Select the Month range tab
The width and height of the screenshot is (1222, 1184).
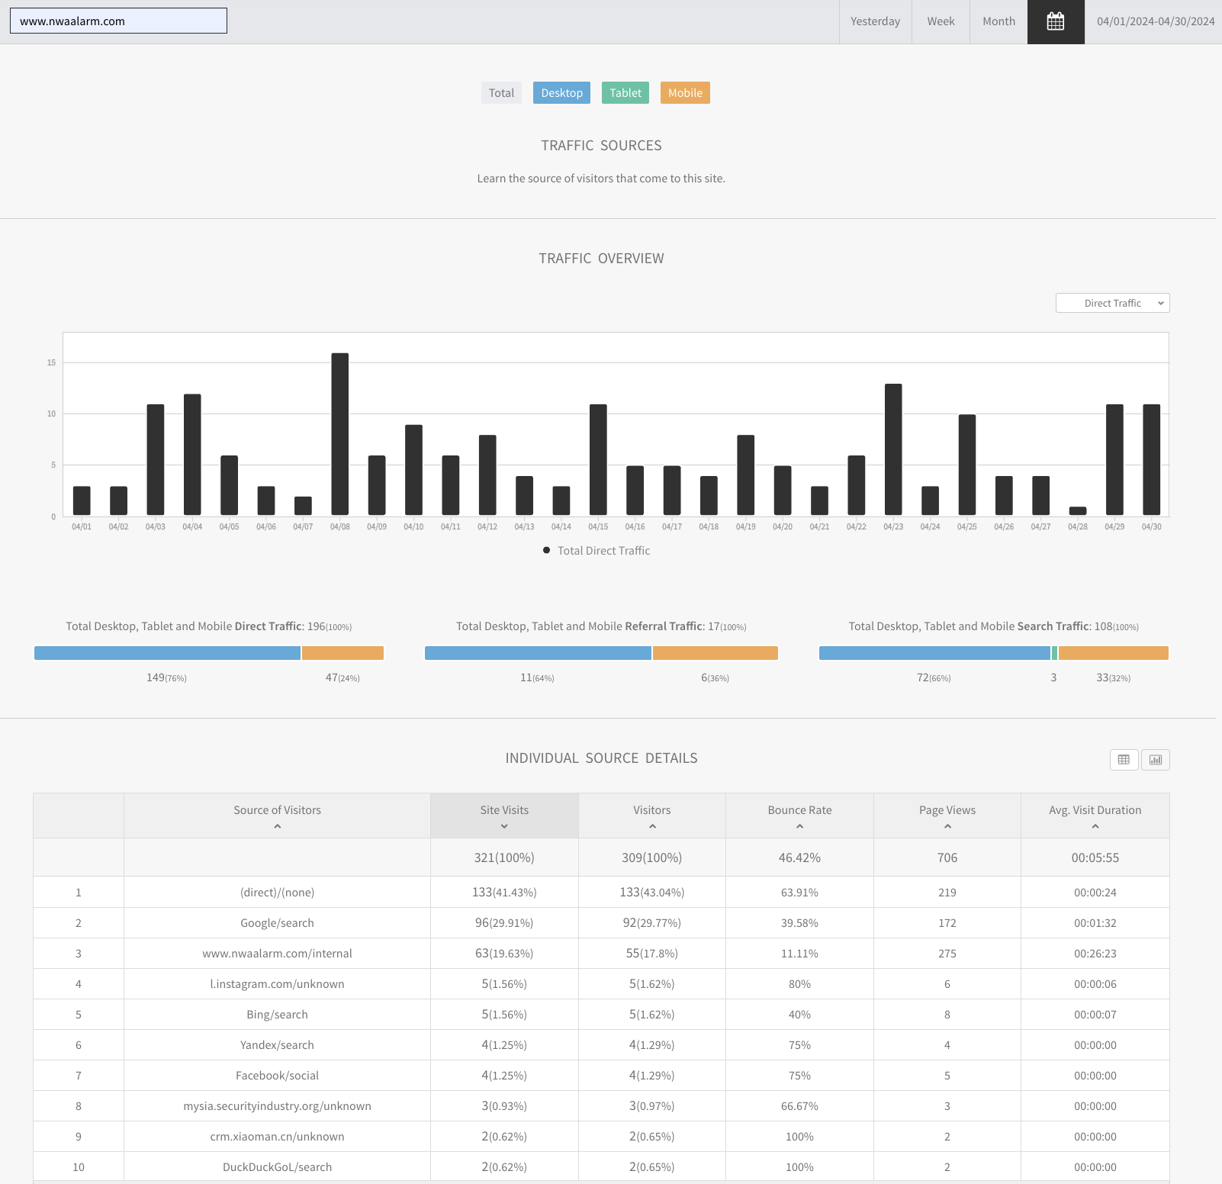(x=999, y=21)
